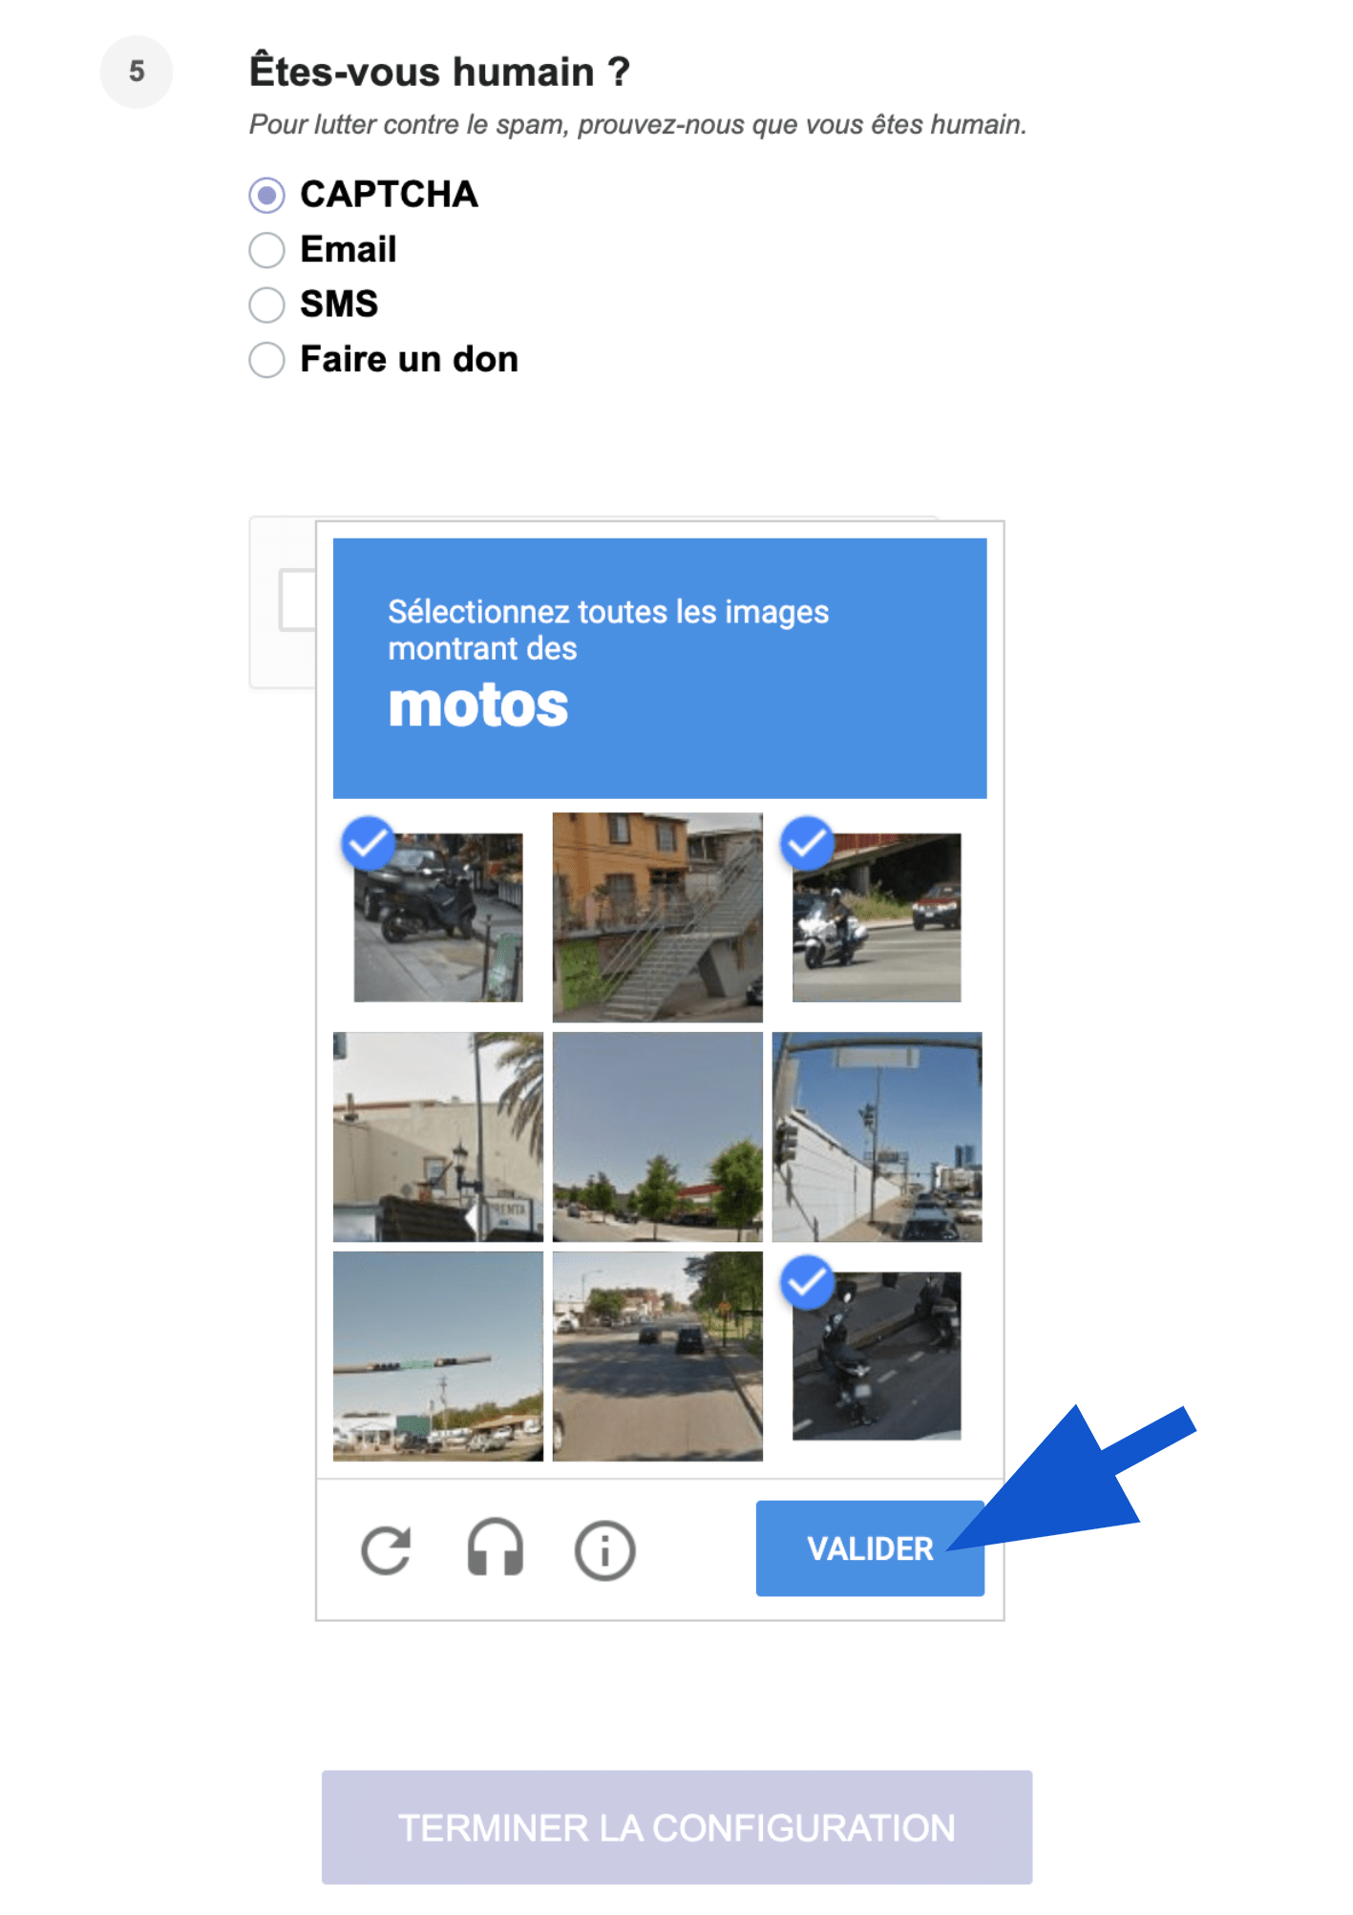Select the horizontal traffic signal sky image
Viewport: 1353px width, 1915px height.
[x=438, y=1356]
